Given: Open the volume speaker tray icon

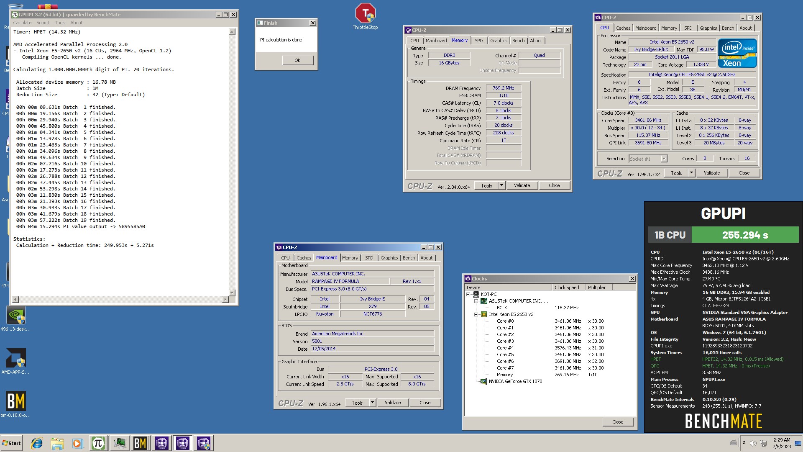Looking at the screenshot, I should click(753, 443).
